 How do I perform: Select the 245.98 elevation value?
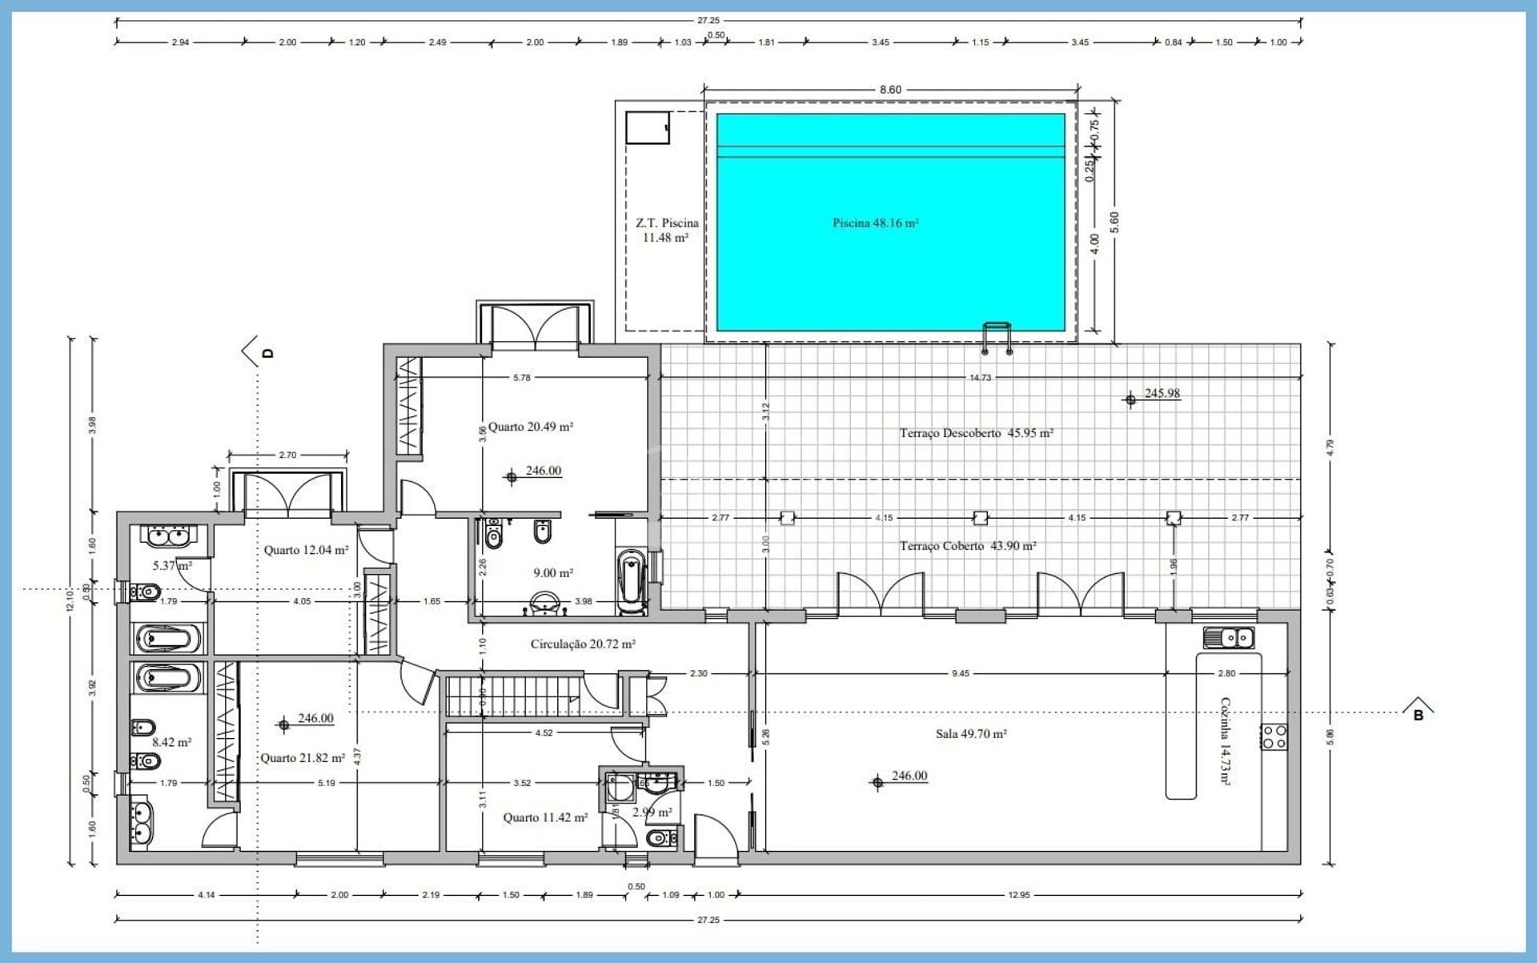click(x=1162, y=393)
